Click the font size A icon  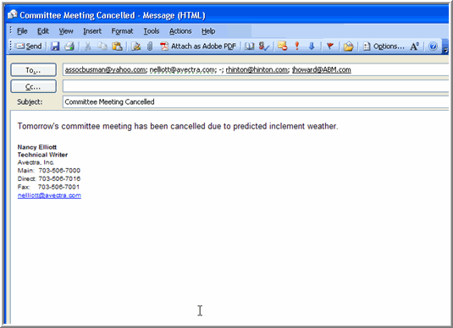(x=414, y=46)
